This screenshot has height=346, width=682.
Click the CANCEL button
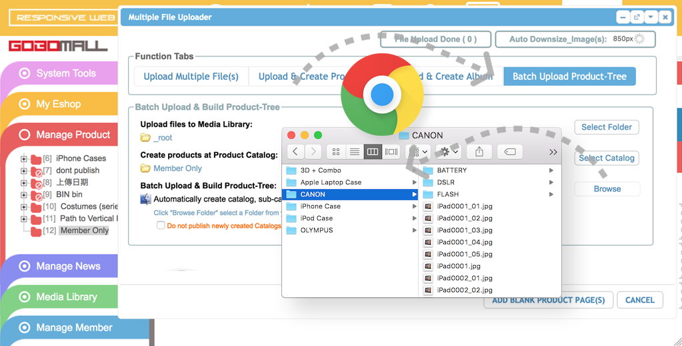pyautogui.click(x=640, y=300)
